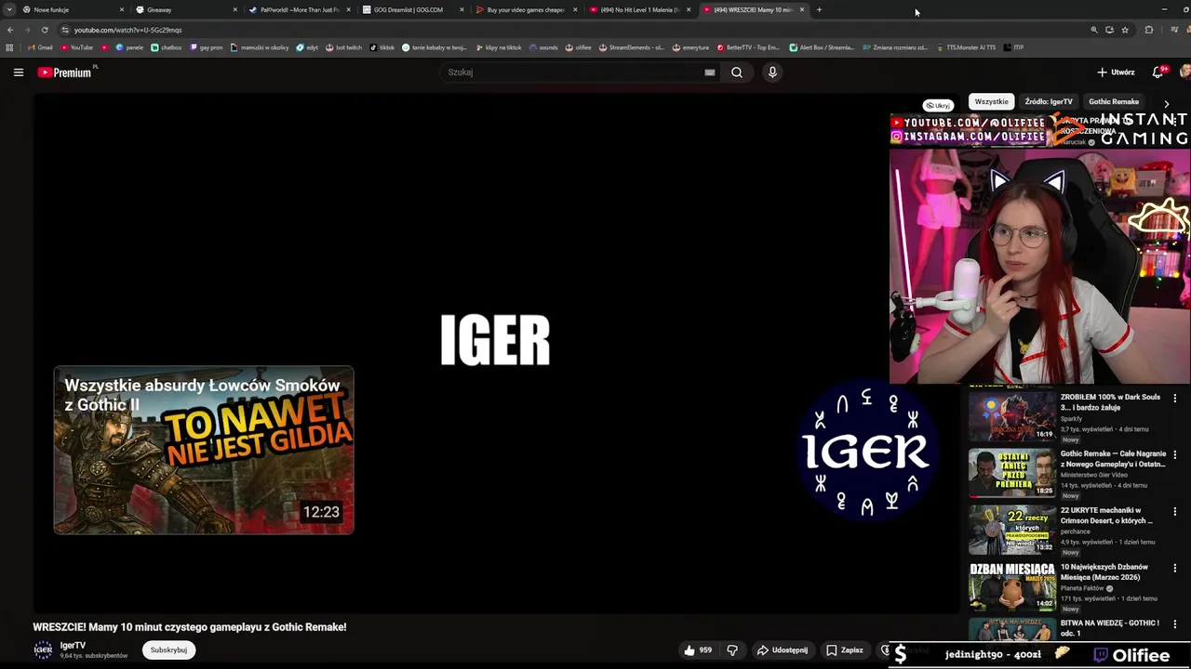The image size is (1191, 669).
Task: Open the notifications bell
Action: point(1158,72)
